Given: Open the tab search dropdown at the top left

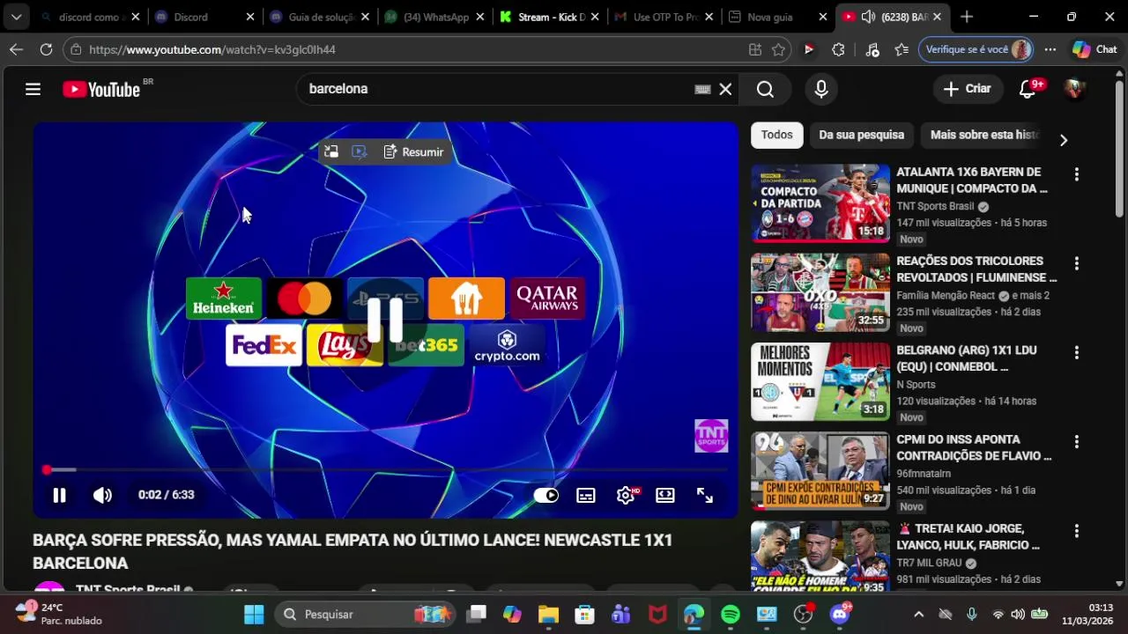Looking at the screenshot, I should (x=16, y=17).
